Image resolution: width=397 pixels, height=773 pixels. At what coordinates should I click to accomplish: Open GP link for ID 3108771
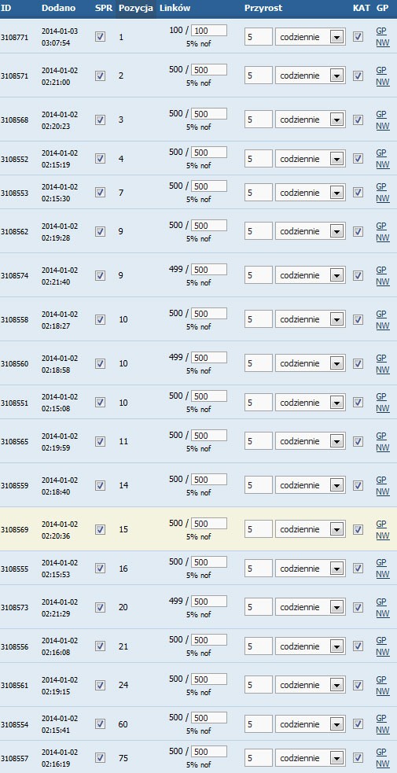click(381, 31)
